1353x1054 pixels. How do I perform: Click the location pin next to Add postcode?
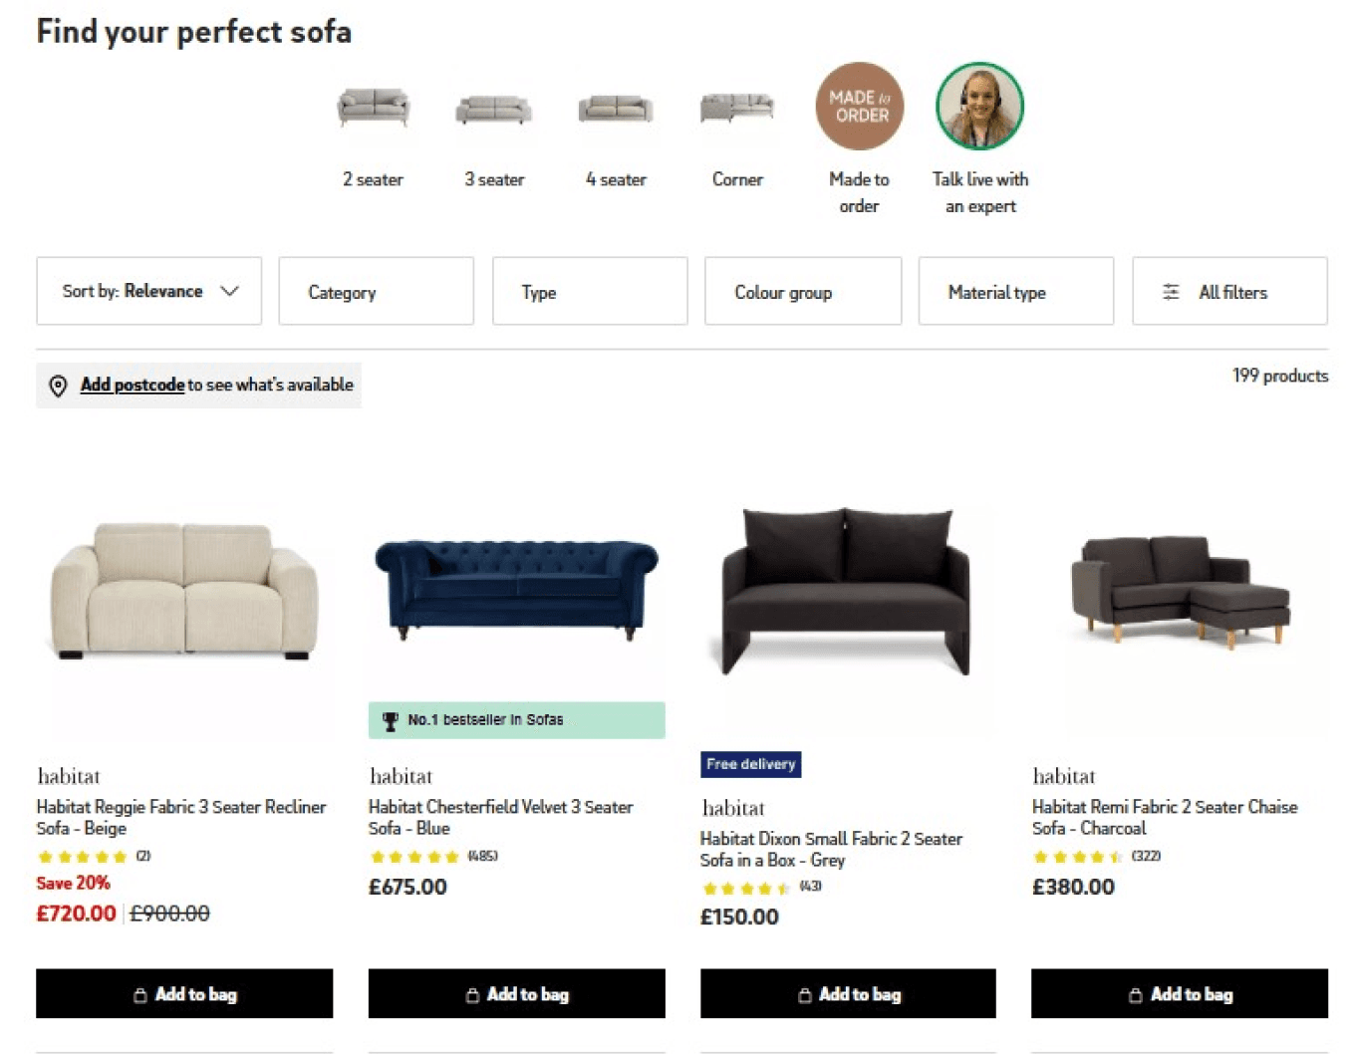pos(58,385)
